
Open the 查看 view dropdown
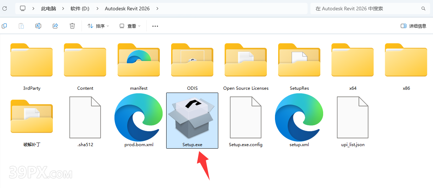pos(130,26)
